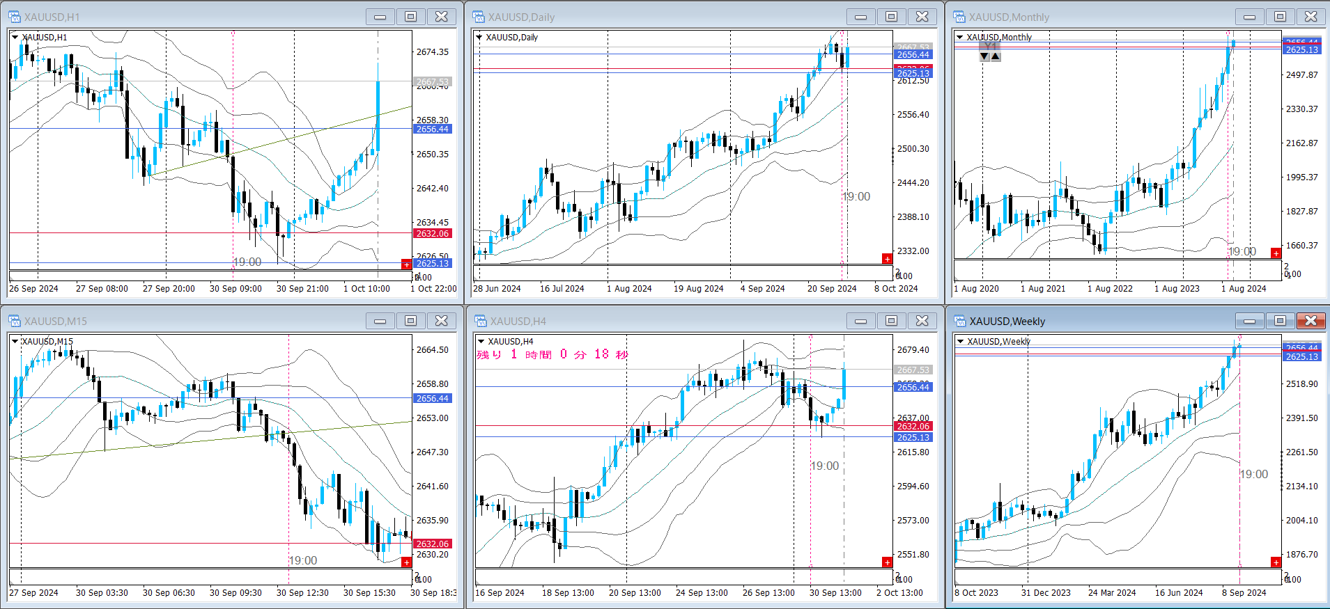Expand the XAUUSD,H1 chart dropdown triangle
This screenshot has width=1330, height=609.
tap(15, 38)
